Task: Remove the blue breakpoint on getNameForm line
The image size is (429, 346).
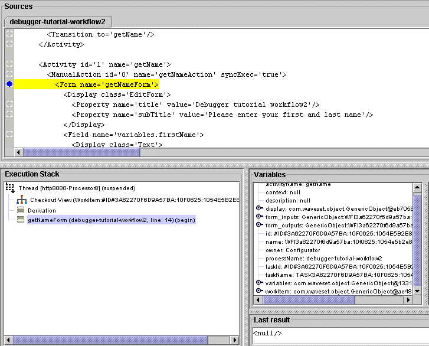Action: tap(9, 84)
